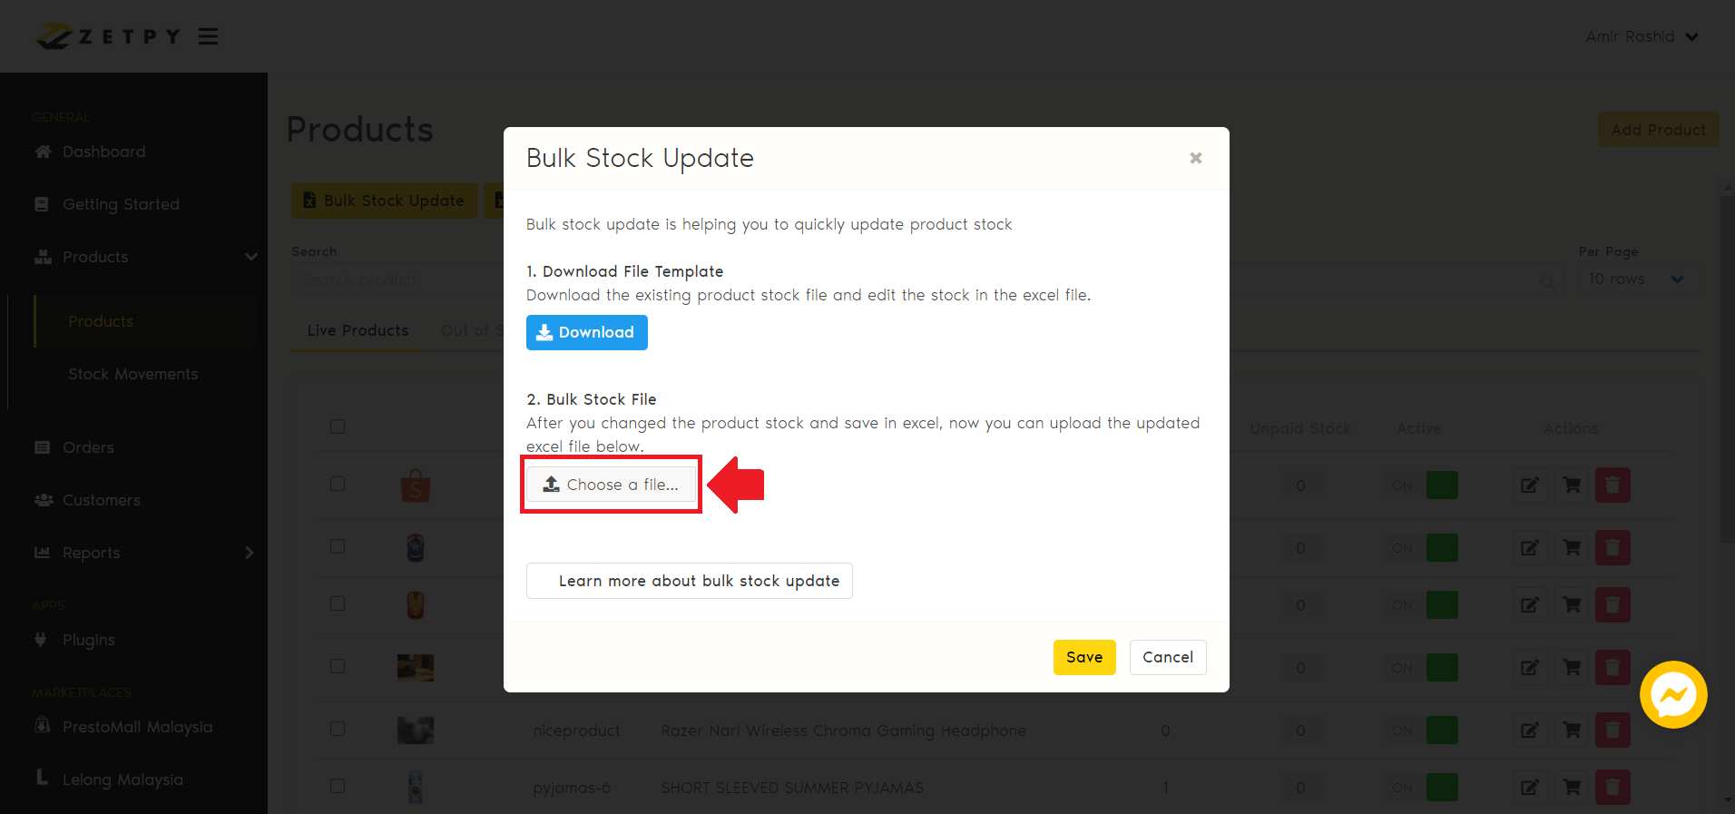Open the Amir Rashid user dropdown

[x=1641, y=36]
